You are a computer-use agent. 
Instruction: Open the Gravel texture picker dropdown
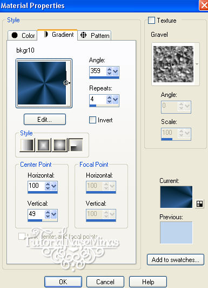pyautogui.click(x=197, y=64)
